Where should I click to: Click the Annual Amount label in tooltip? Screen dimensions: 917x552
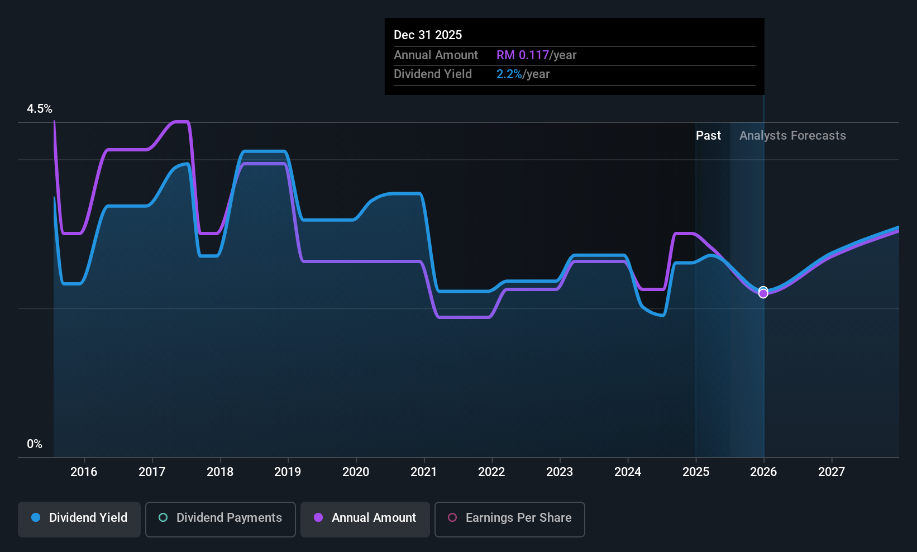click(436, 55)
